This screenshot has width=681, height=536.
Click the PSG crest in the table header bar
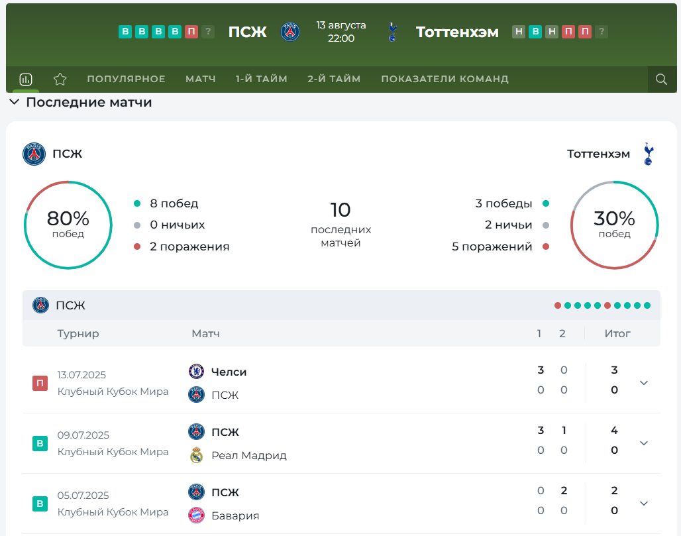click(x=41, y=305)
